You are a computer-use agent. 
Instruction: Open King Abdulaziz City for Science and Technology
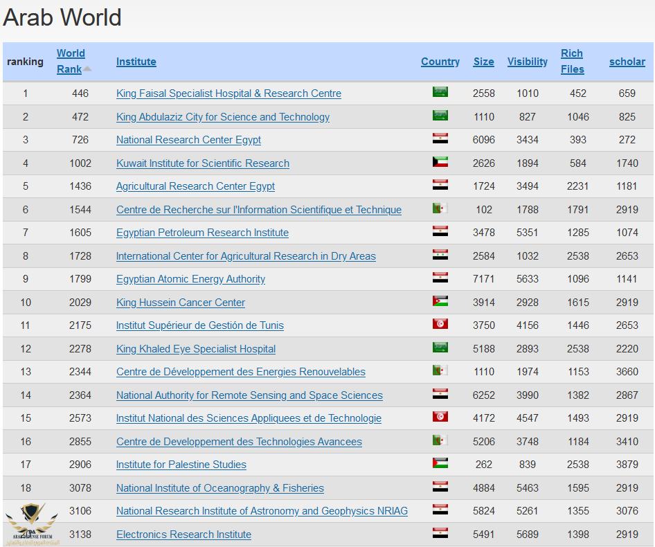tap(223, 116)
